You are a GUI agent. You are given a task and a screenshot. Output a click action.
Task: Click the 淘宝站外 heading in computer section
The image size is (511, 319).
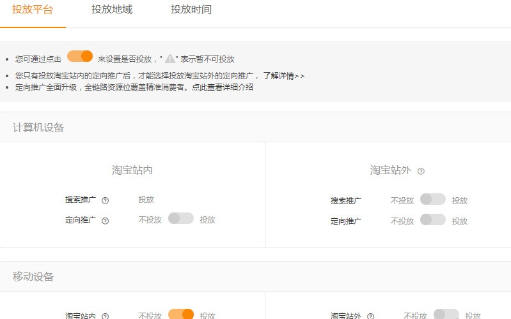pos(390,170)
